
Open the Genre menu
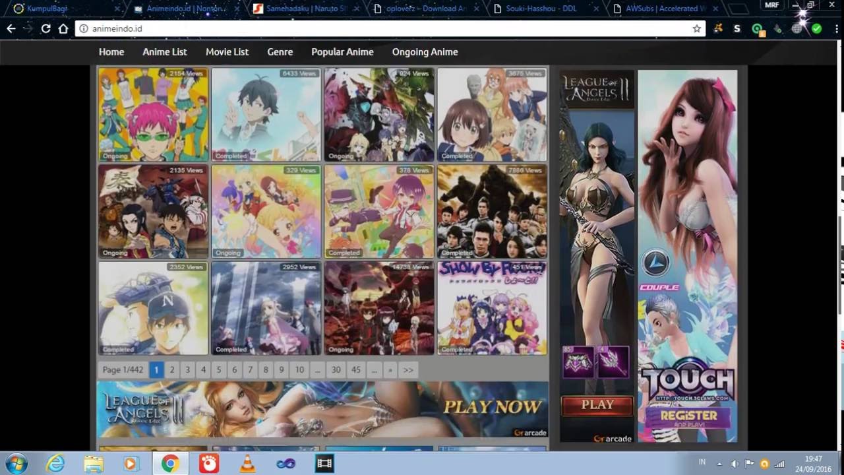(x=280, y=51)
